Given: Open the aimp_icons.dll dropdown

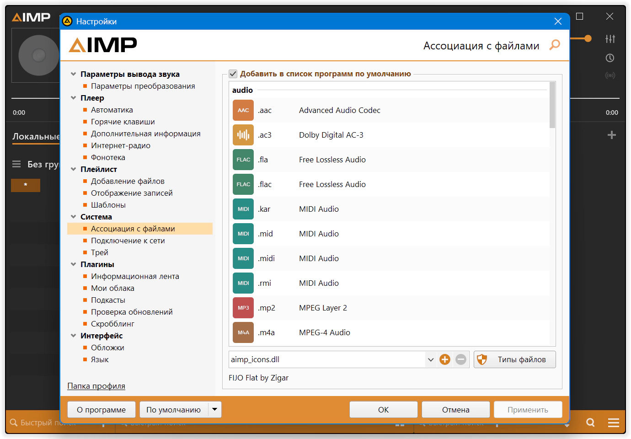Looking at the screenshot, I should [430, 359].
